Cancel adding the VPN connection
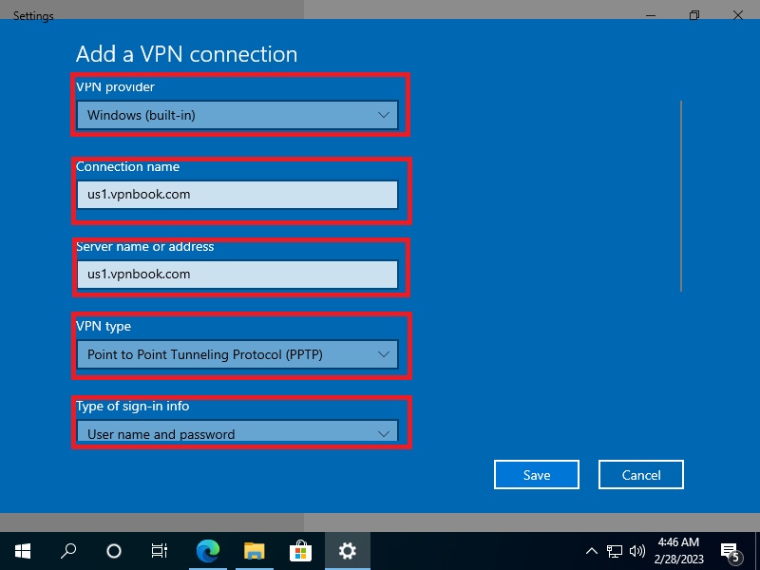Viewport: 760px width, 570px height. (x=640, y=475)
